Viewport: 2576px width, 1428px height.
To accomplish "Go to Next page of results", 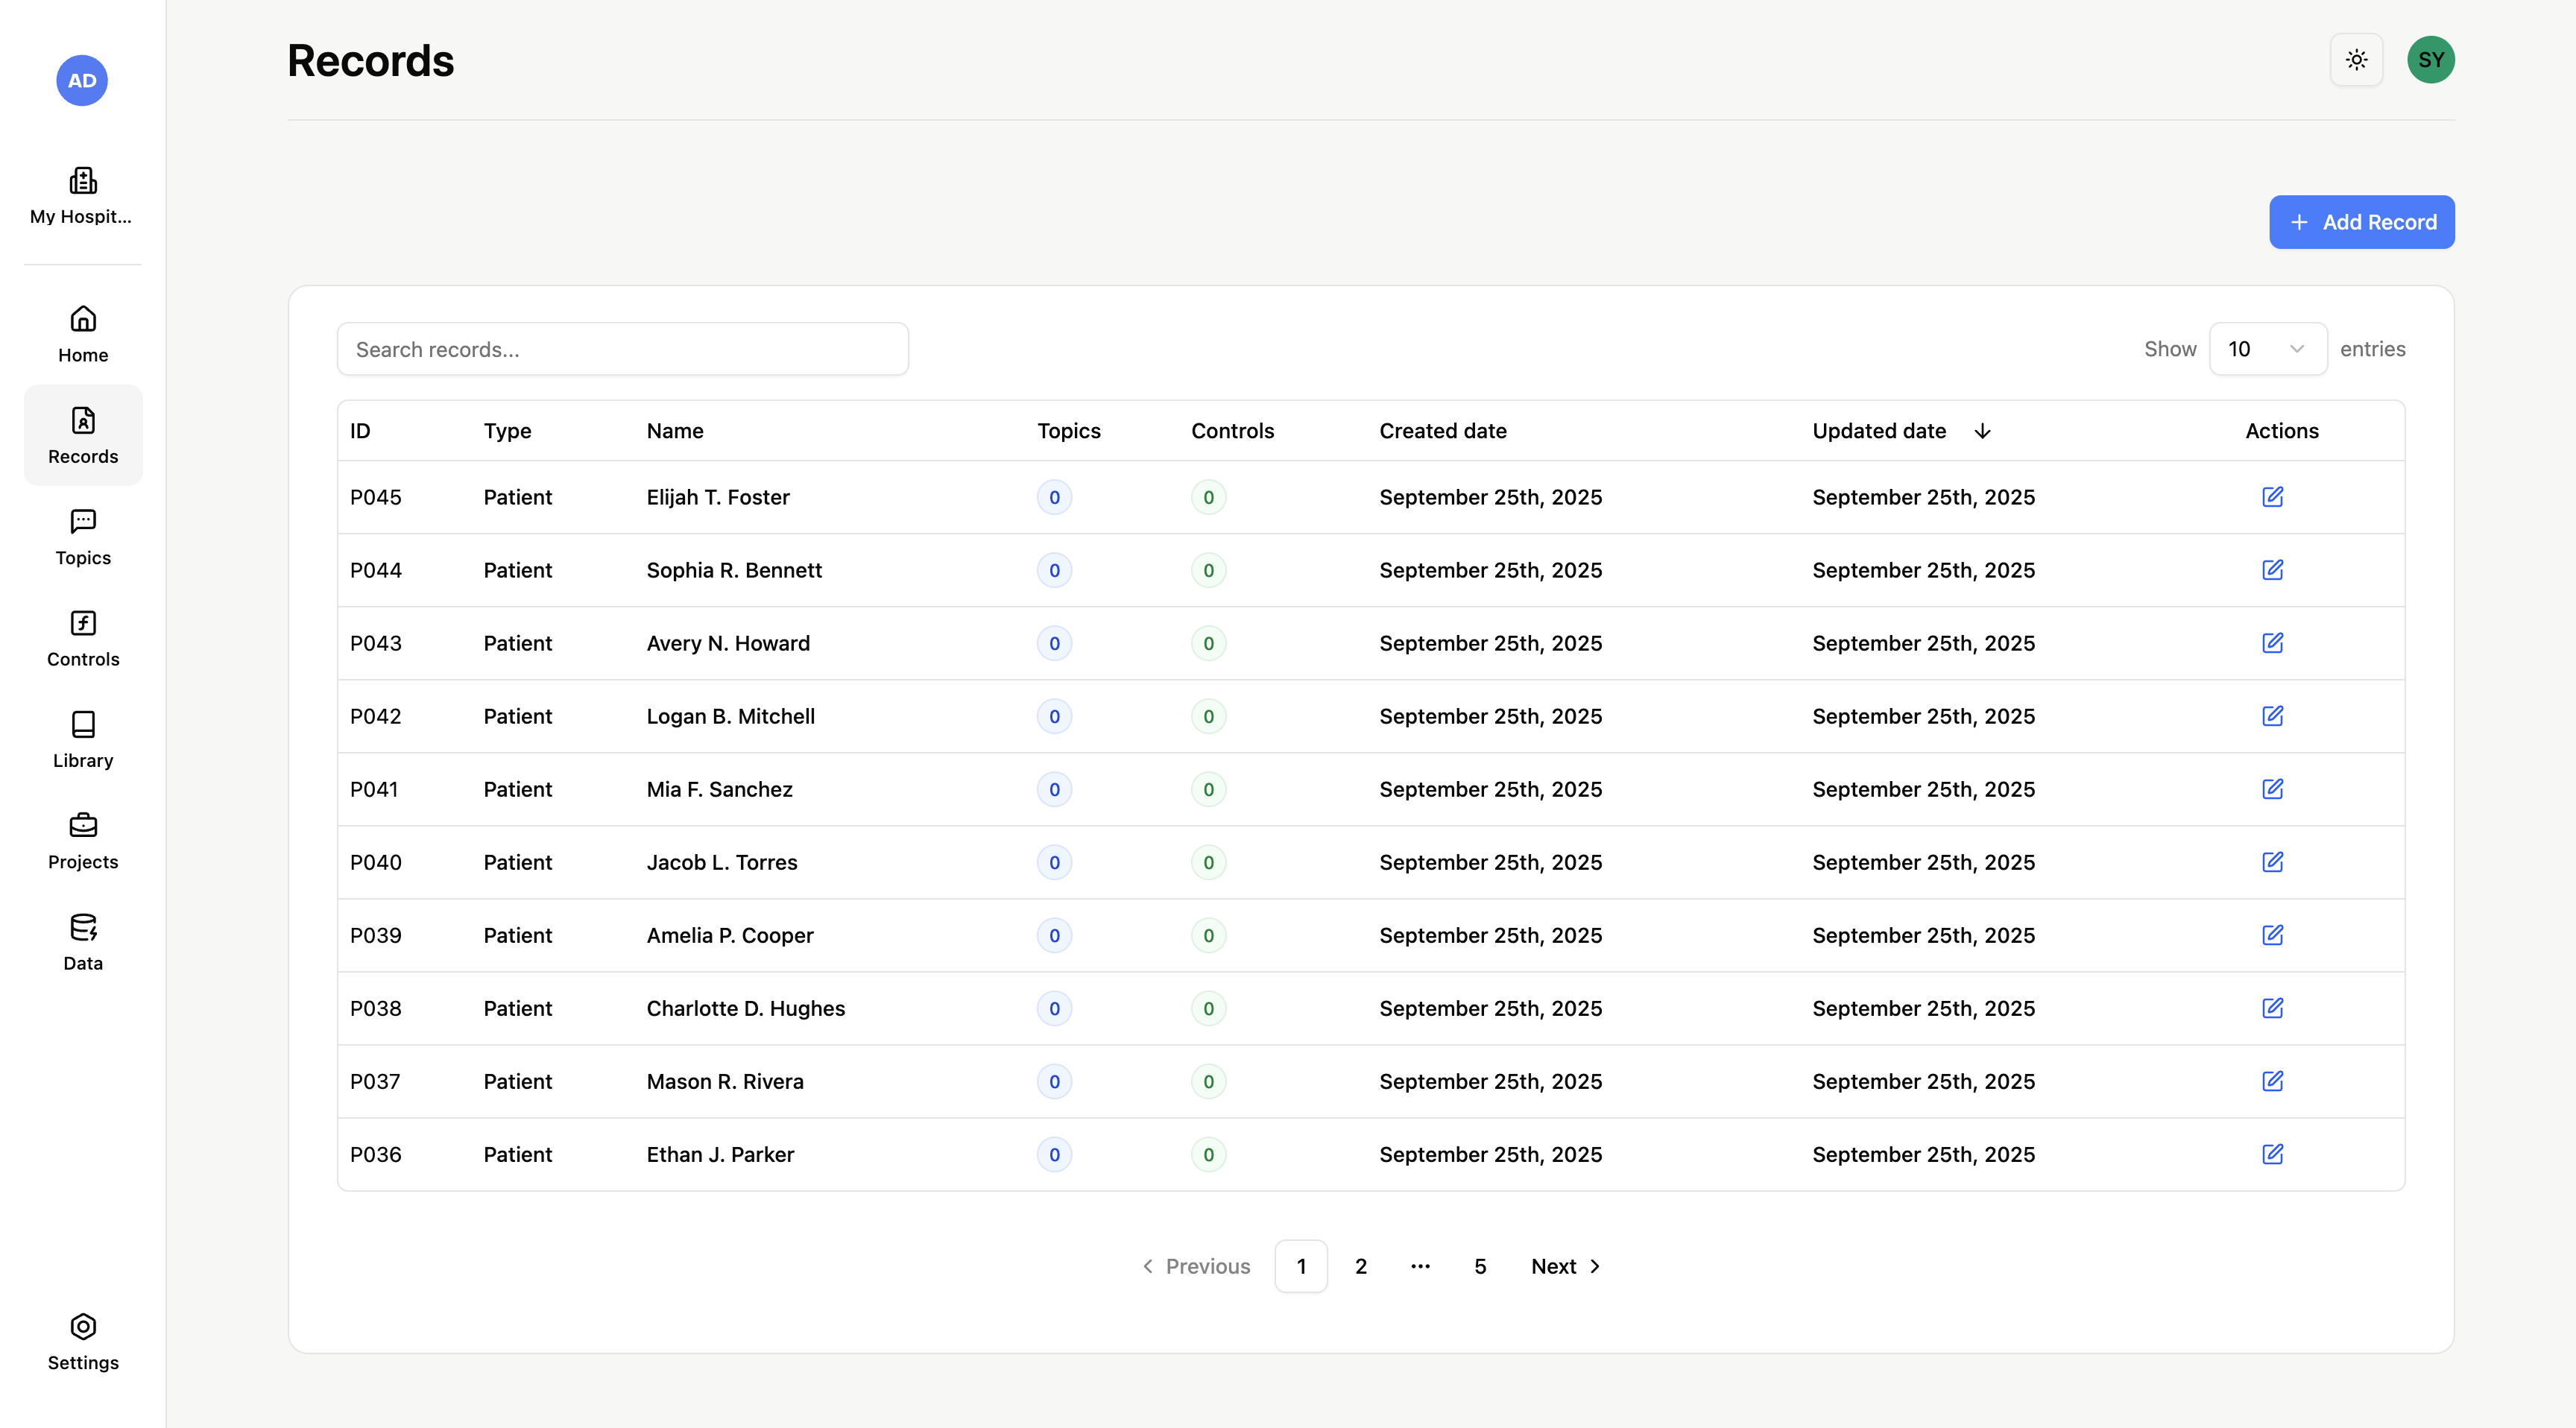I will (x=1565, y=1266).
